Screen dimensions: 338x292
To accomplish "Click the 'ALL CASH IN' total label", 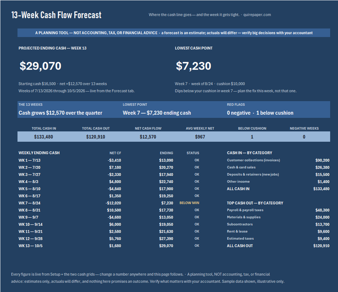I will click(238, 189).
